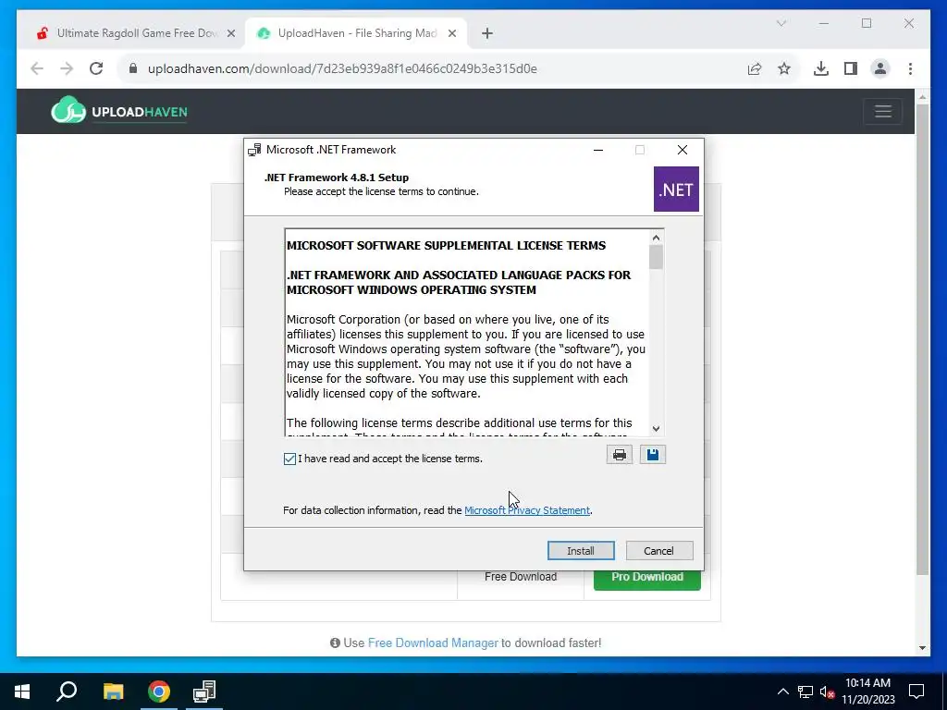Open the Windows Start menu

tap(22, 692)
